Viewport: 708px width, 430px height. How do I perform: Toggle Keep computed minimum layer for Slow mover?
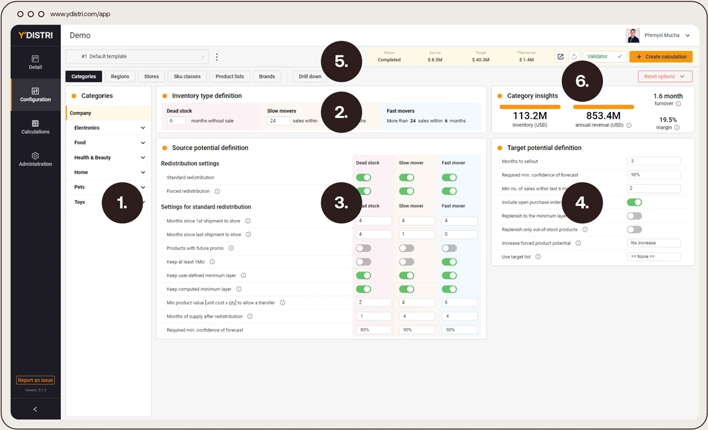point(407,289)
